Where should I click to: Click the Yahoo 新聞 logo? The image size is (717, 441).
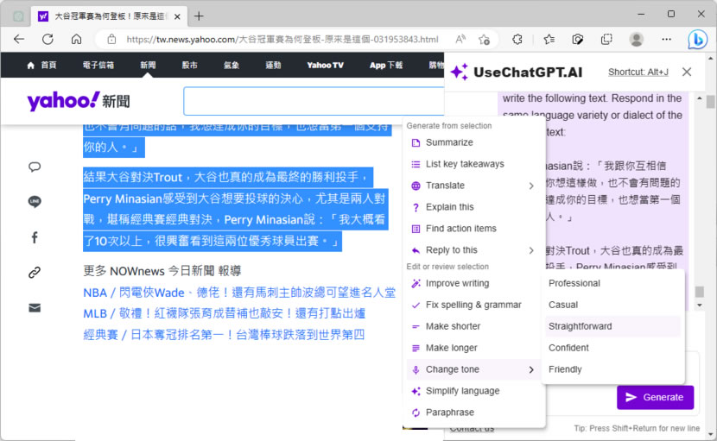click(79, 101)
